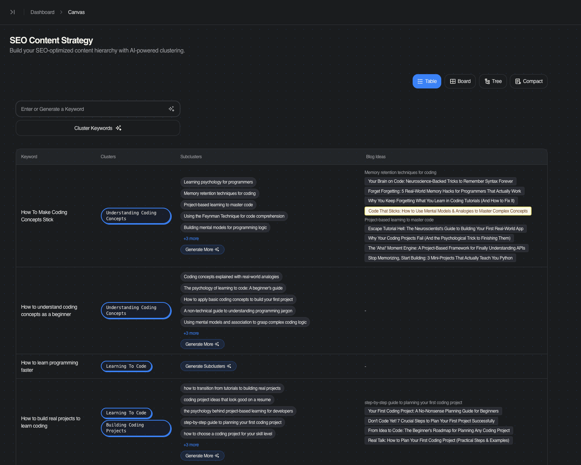Click sparkle icon on Generate Subclusters

click(229, 366)
